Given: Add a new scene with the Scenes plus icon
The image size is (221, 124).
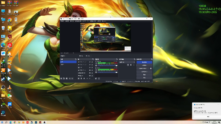Looking at the screenshot, I should pos(61,79).
